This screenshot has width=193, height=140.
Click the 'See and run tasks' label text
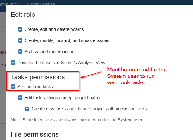pos(35,86)
